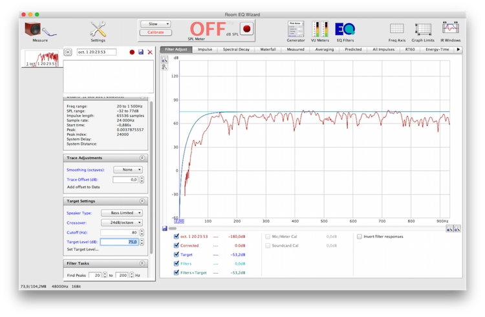Switch to the RT60 tab

tap(410, 49)
